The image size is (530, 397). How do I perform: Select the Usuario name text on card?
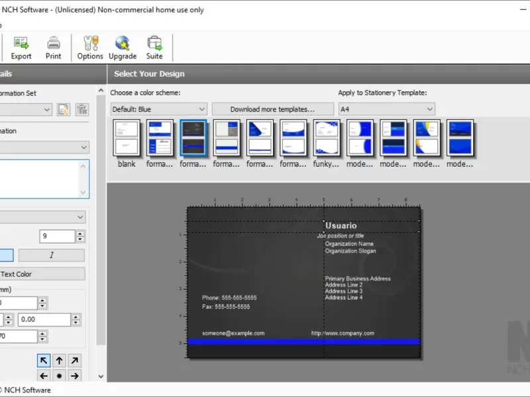click(x=341, y=226)
